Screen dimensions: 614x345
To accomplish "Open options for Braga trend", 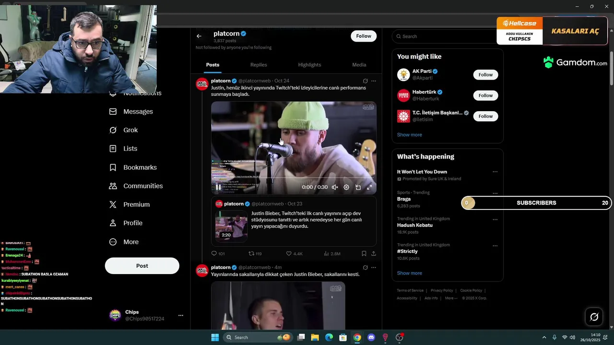I will pos(495,193).
